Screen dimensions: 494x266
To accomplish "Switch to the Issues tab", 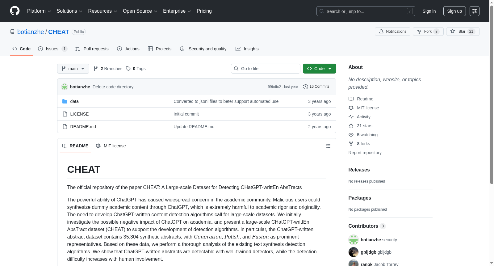I will tap(52, 49).
